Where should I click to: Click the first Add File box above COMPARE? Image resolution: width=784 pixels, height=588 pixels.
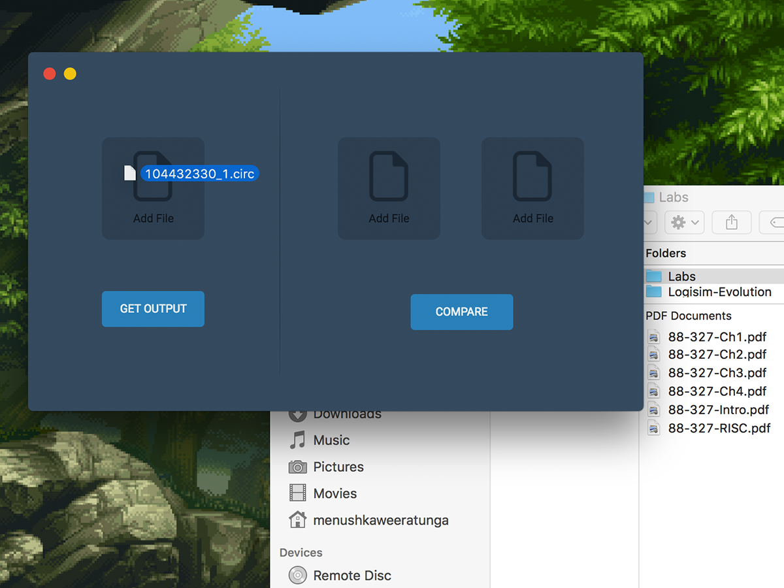tap(389, 188)
